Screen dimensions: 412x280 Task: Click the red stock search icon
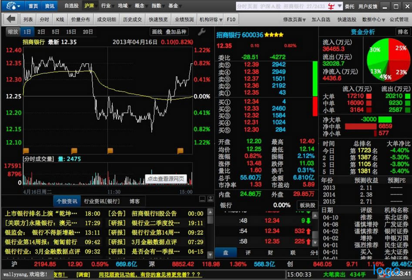[x=331, y=6]
